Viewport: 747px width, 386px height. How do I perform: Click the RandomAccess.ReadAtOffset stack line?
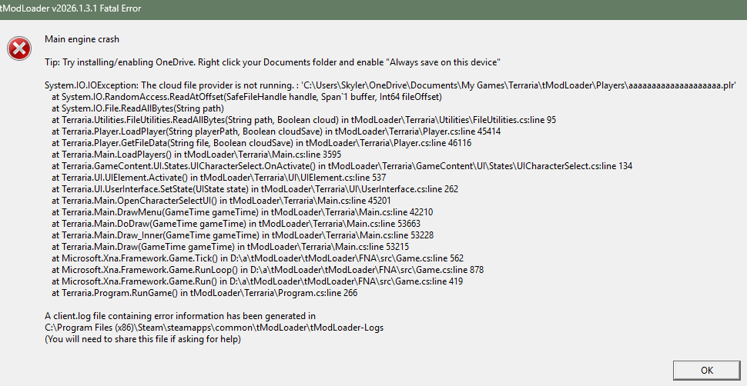(x=247, y=97)
